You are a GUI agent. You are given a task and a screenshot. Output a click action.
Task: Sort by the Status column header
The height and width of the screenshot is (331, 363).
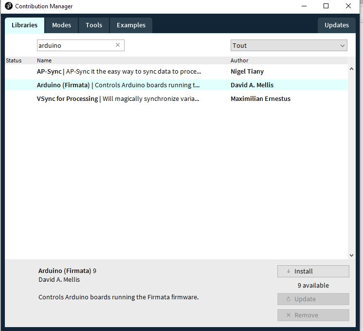[14, 60]
